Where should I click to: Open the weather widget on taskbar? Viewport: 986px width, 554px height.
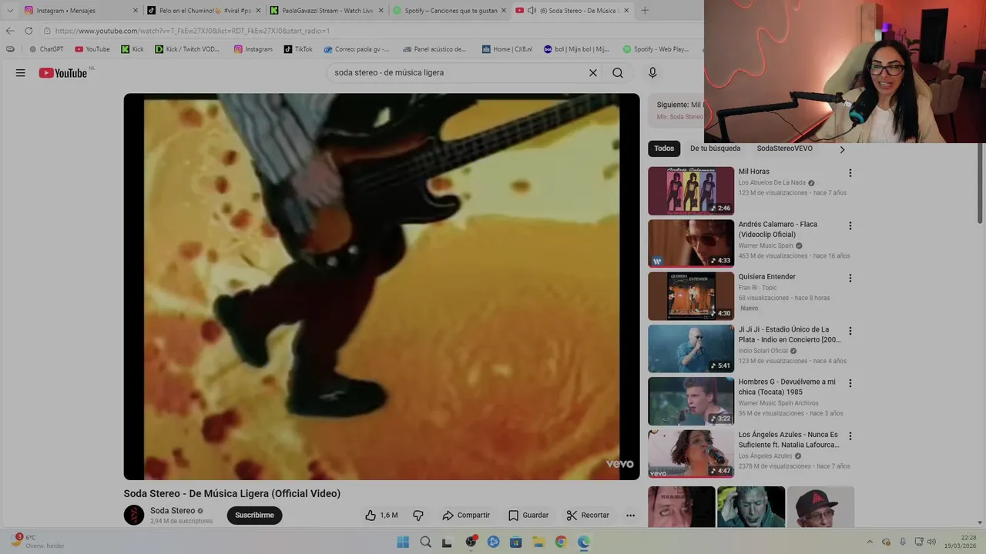pyautogui.click(x=37, y=542)
